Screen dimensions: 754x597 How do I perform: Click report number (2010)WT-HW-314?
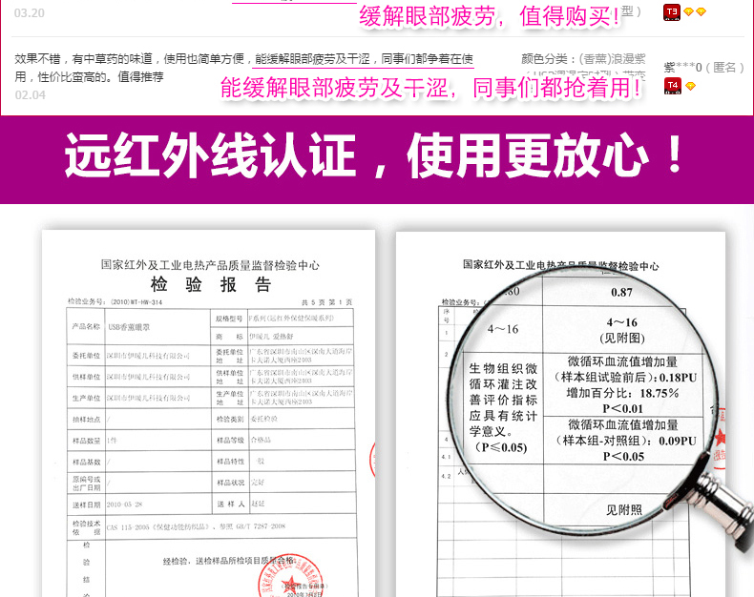pos(136,302)
